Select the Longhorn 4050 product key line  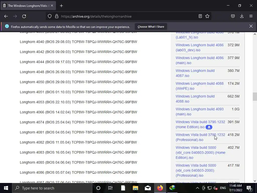point(78,82)
